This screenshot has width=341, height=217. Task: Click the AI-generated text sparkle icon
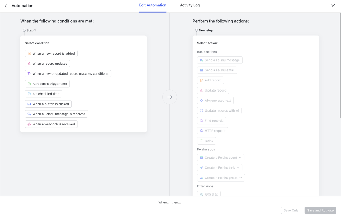[x=202, y=101]
